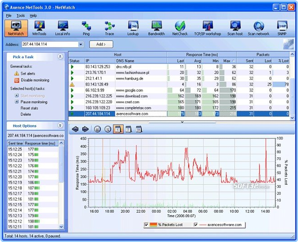Select the www.download.com host row
298x242 pixels.
coord(179,96)
